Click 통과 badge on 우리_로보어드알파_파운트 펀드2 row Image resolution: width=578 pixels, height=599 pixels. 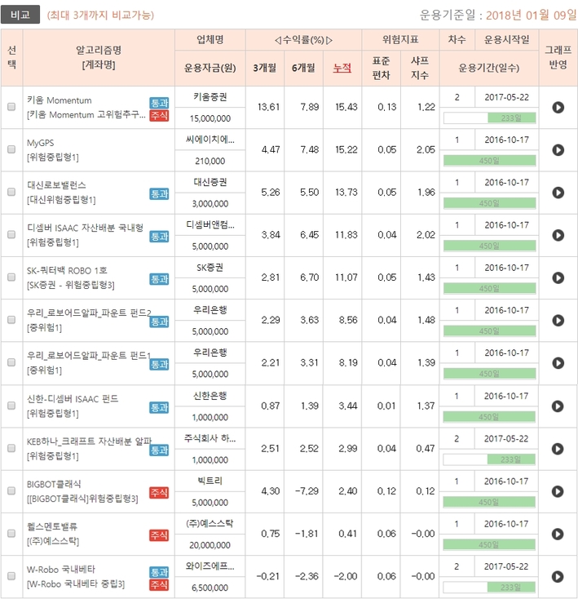point(159,322)
